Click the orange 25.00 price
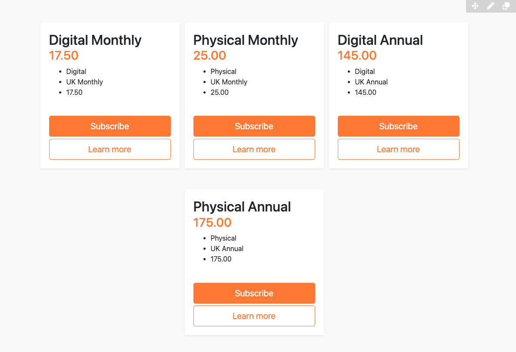516x352 pixels. click(x=210, y=56)
